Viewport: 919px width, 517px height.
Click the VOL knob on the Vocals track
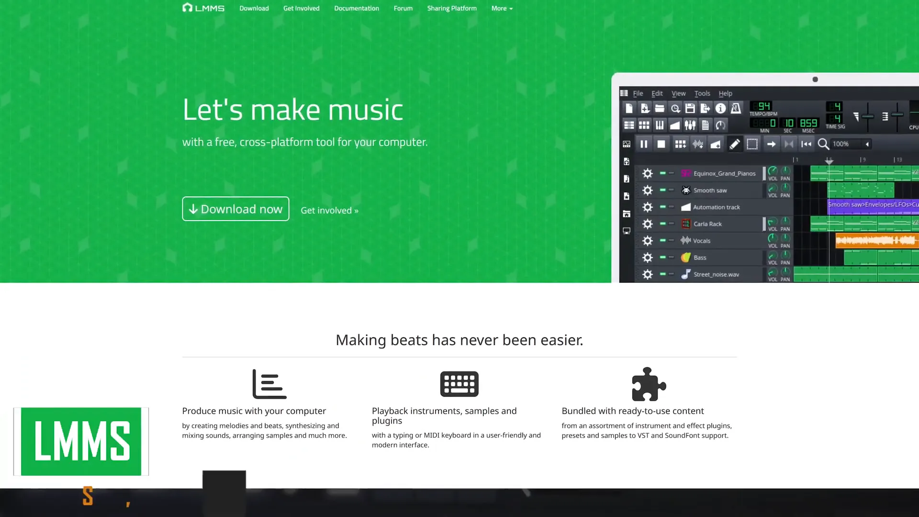coord(773,237)
